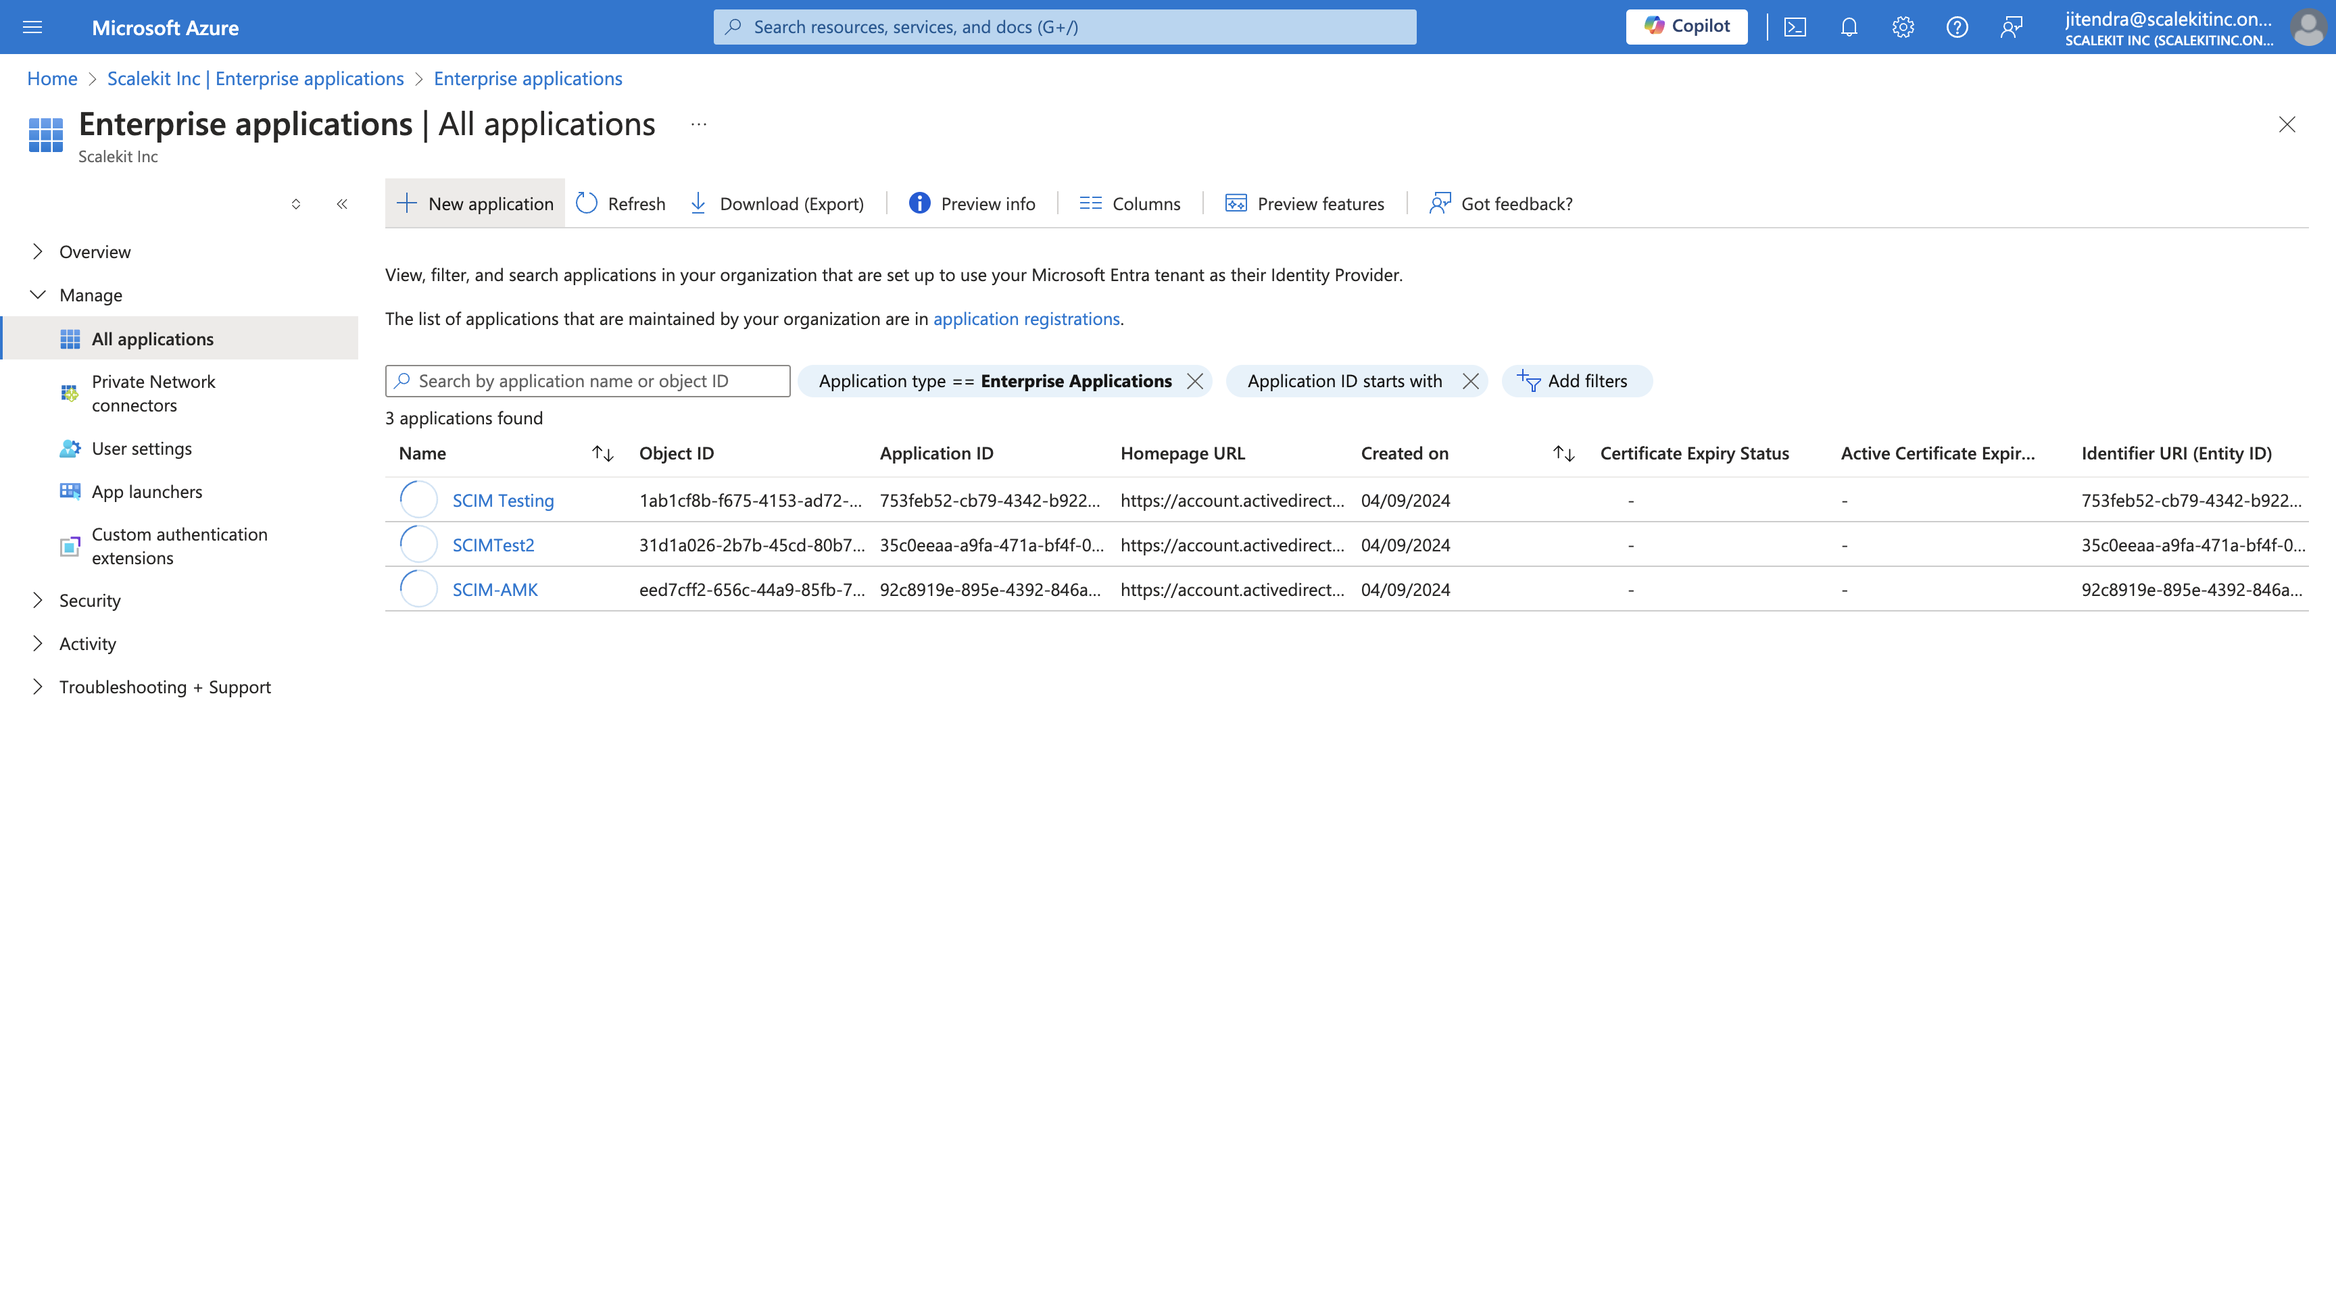Close the Enterprise applications blade

coord(2287,124)
